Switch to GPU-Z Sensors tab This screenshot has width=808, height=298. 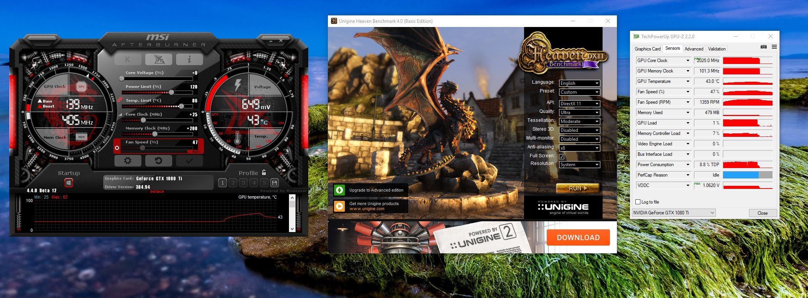click(x=672, y=49)
